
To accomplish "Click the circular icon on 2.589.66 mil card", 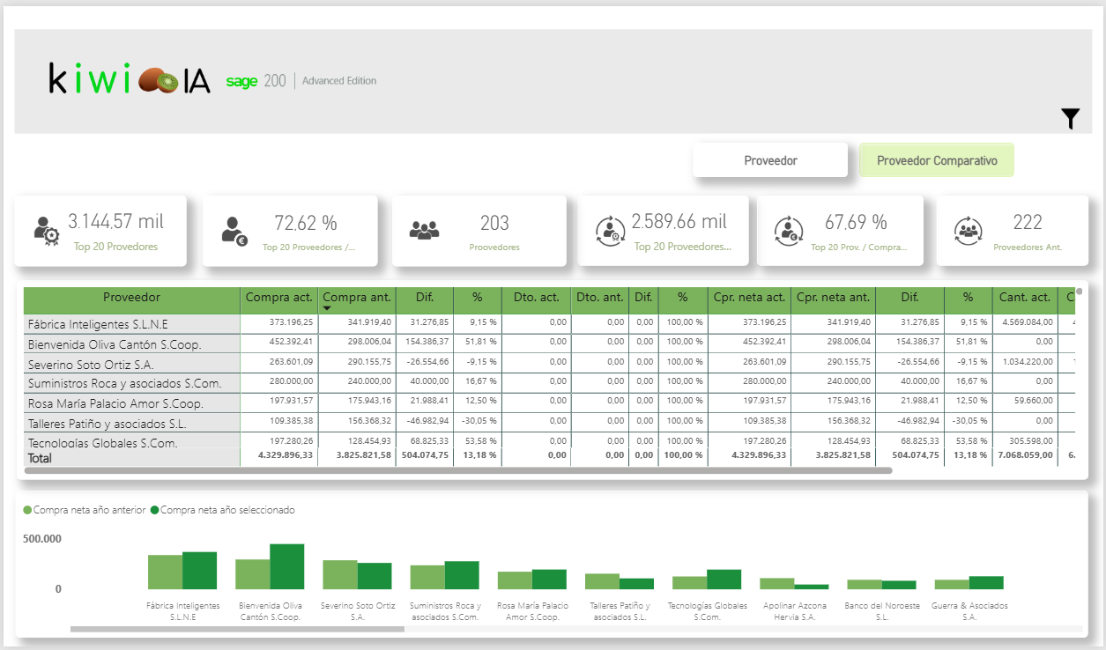I will [608, 230].
